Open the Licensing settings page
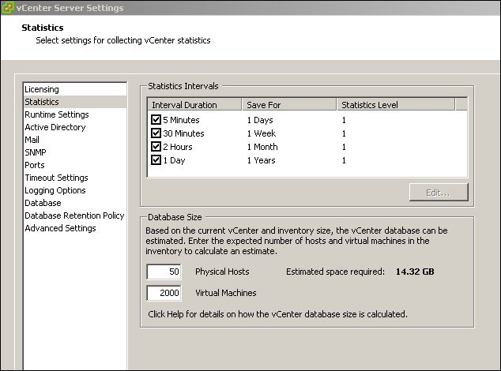This screenshot has width=501, height=371. pyautogui.click(x=42, y=89)
